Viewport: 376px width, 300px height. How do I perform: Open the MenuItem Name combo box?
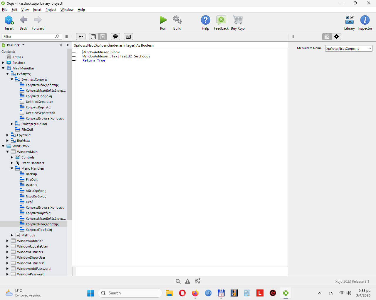[x=348, y=49]
